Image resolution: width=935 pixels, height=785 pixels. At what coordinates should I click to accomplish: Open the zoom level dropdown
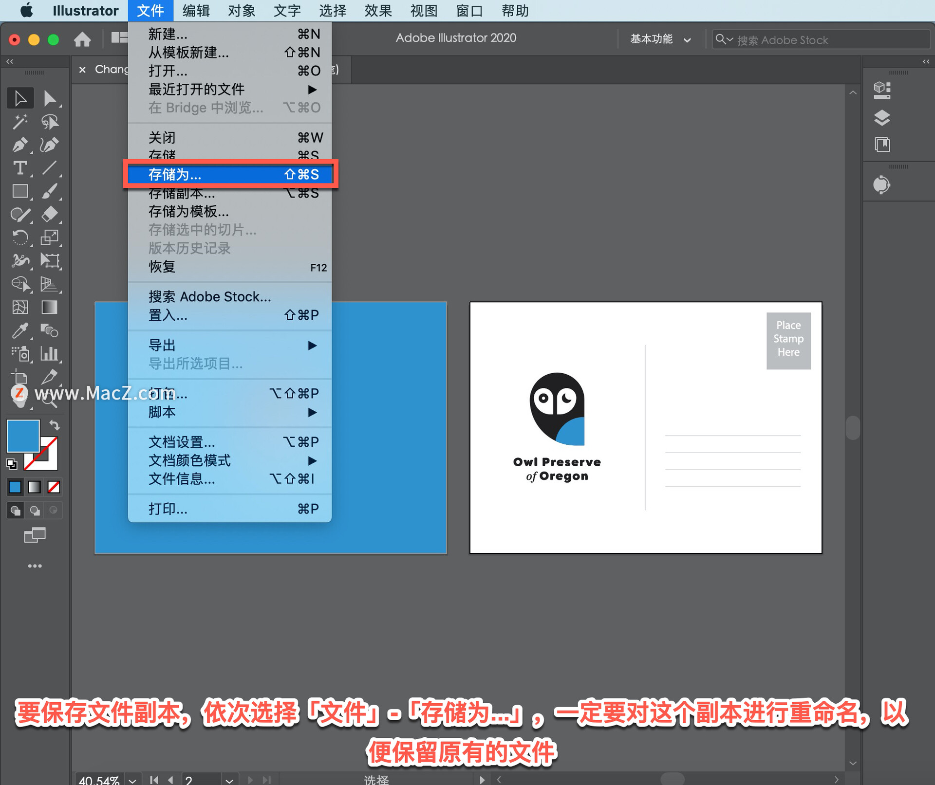click(x=132, y=780)
